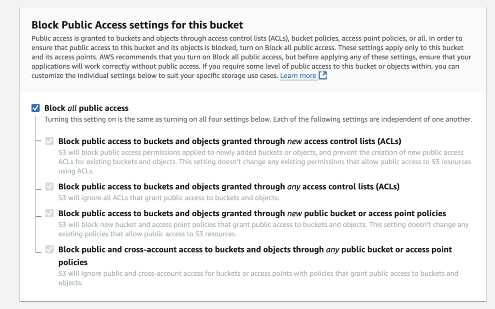Click the 'Block all public access' label text
495x309 pixels.
87,108
